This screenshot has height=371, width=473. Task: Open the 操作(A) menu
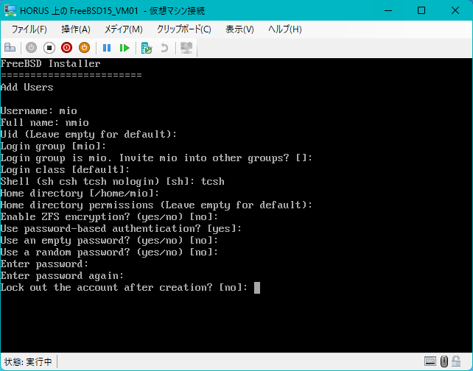click(76, 29)
